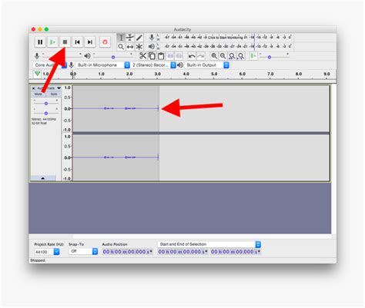Click the "Stopped." status bar text
This screenshot has height=308, width=365.
coord(38,260)
